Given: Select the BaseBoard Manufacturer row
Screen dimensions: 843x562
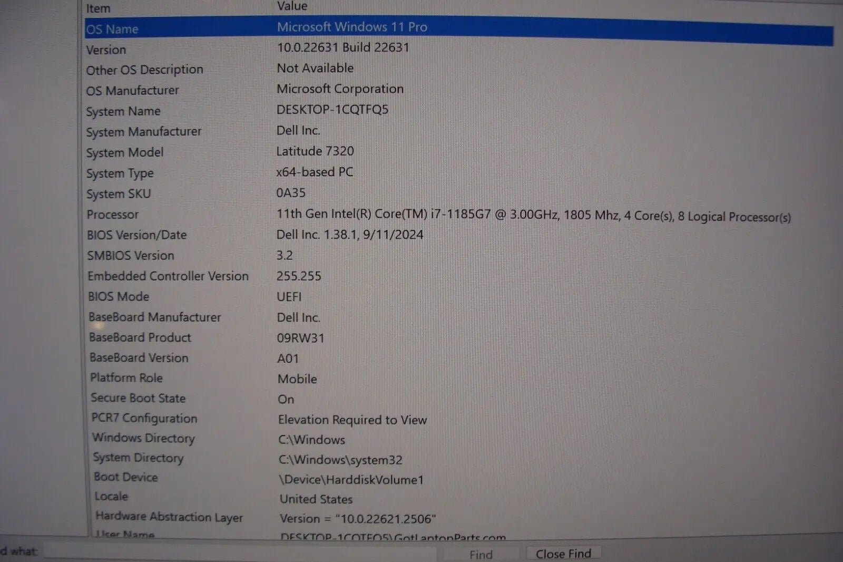Looking at the screenshot, I should (x=155, y=317).
